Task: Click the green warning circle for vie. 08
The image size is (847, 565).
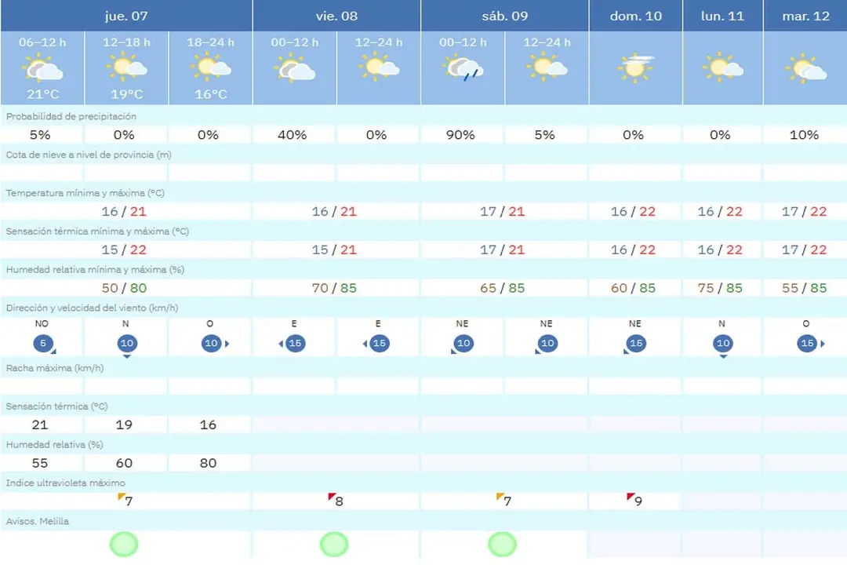Action: 334,544
